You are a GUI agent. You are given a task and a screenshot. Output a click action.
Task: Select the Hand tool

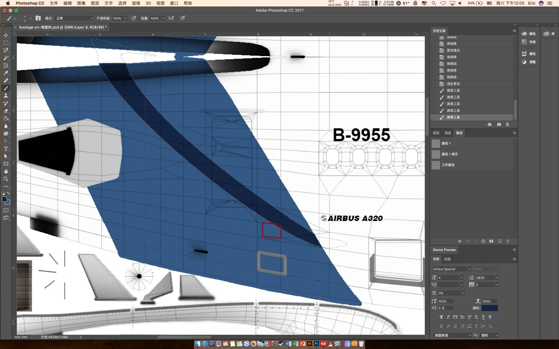tap(6, 172)
